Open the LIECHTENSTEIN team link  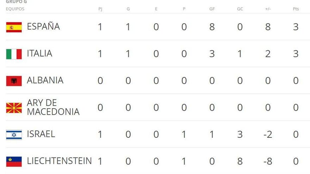coord(59,161)
